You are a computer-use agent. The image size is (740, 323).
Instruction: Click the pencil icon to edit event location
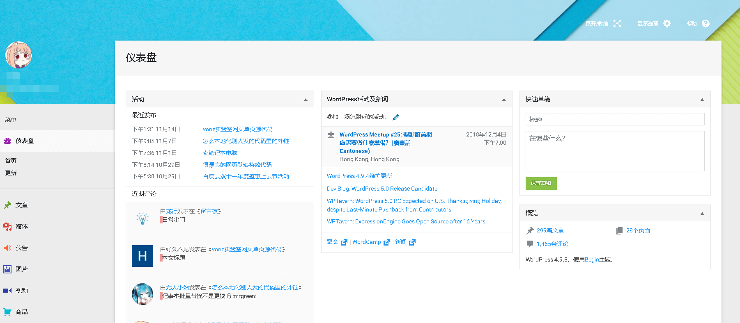click(x=396, y=117)
